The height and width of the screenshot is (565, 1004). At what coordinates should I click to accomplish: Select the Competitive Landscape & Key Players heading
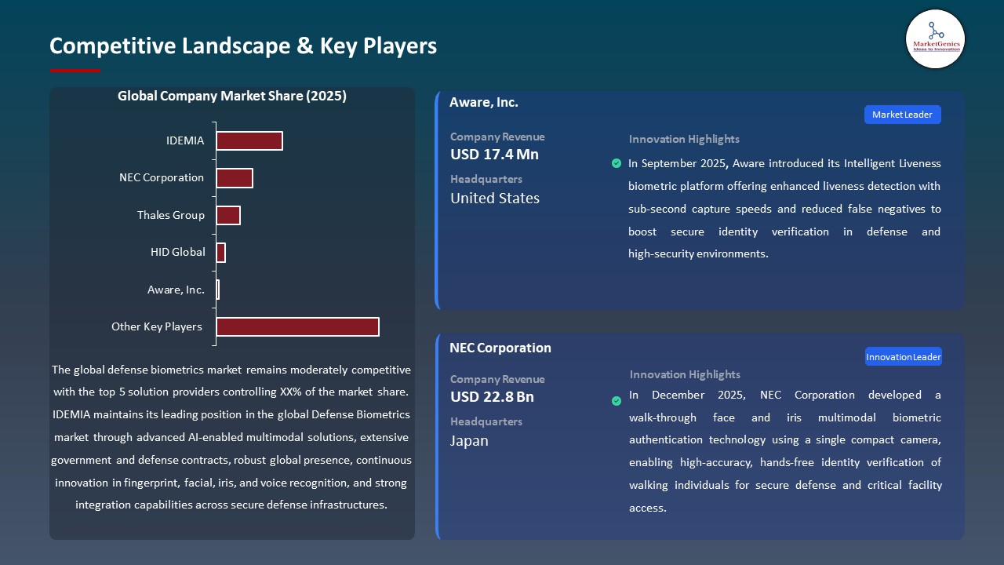coord(243,46)
